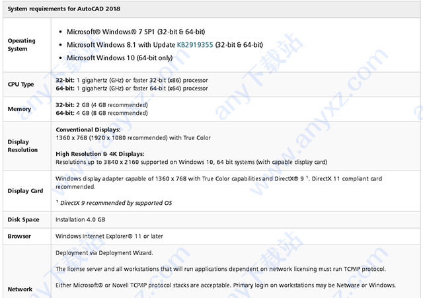Screen dimensions: 423x298
Task: Select the 'Network' row label
Action: [x=20, y=289]
